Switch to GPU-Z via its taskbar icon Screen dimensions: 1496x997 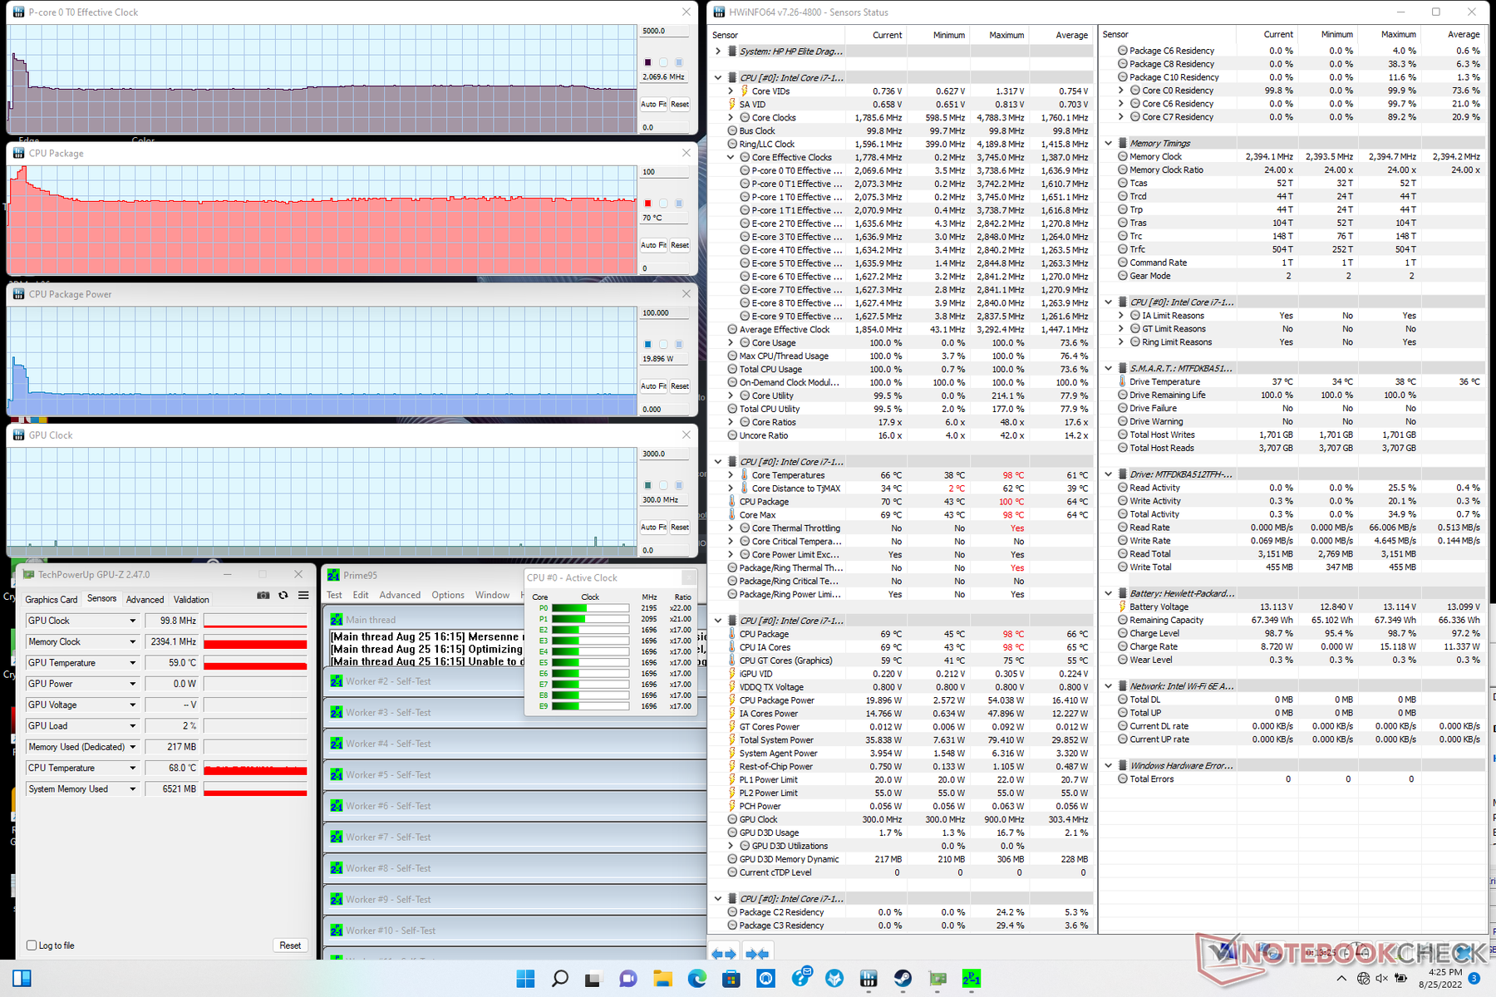(937, 979)
